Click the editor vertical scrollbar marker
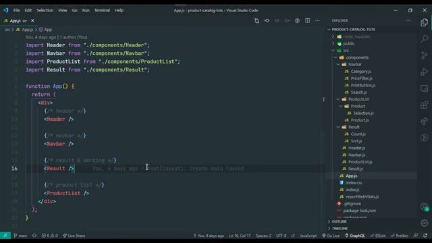The image size is (432, 243). click(323, 99)
